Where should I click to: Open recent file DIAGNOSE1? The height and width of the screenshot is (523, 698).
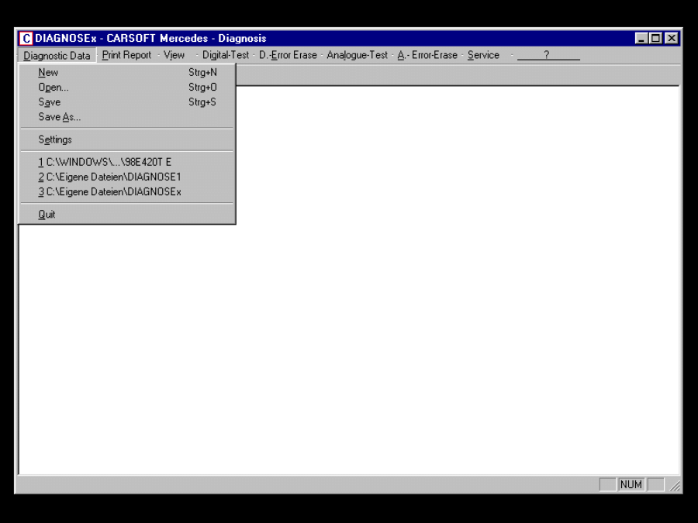coord(109,177)
